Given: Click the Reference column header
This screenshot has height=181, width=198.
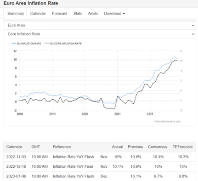Looking at the screenshot, I should [x=62, y=147].
